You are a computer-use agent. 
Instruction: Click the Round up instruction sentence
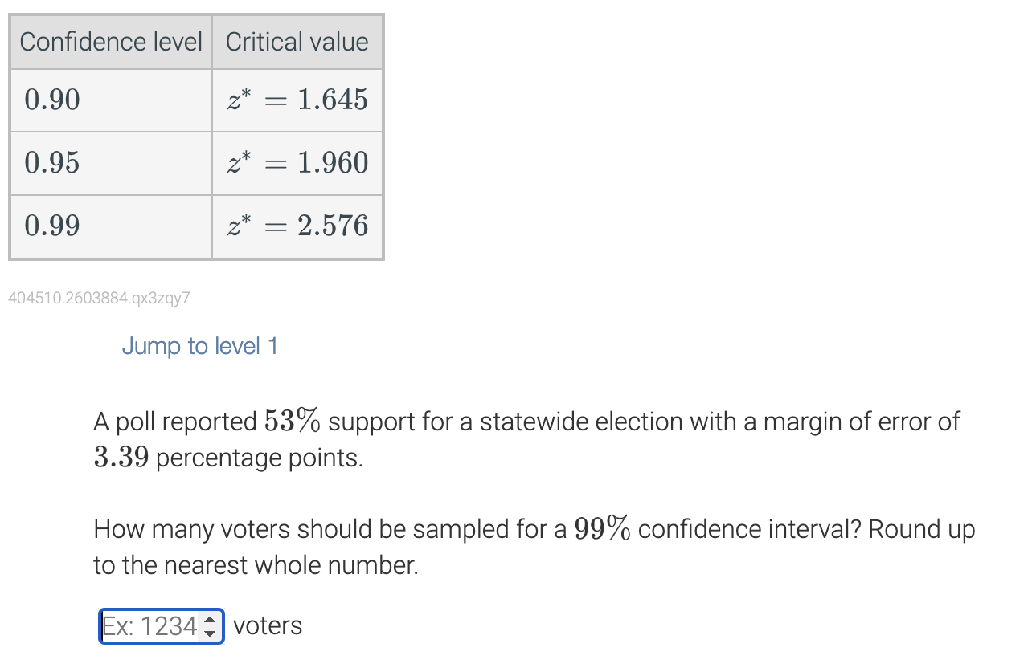[x=241, y=564]
